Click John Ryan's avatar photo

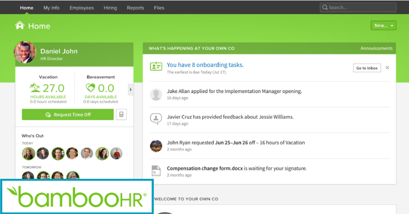(x=156, y=146)
